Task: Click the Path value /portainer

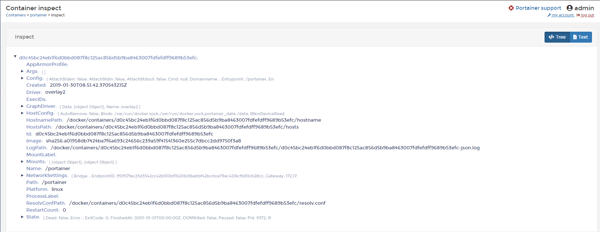Action: click(54, 182)
